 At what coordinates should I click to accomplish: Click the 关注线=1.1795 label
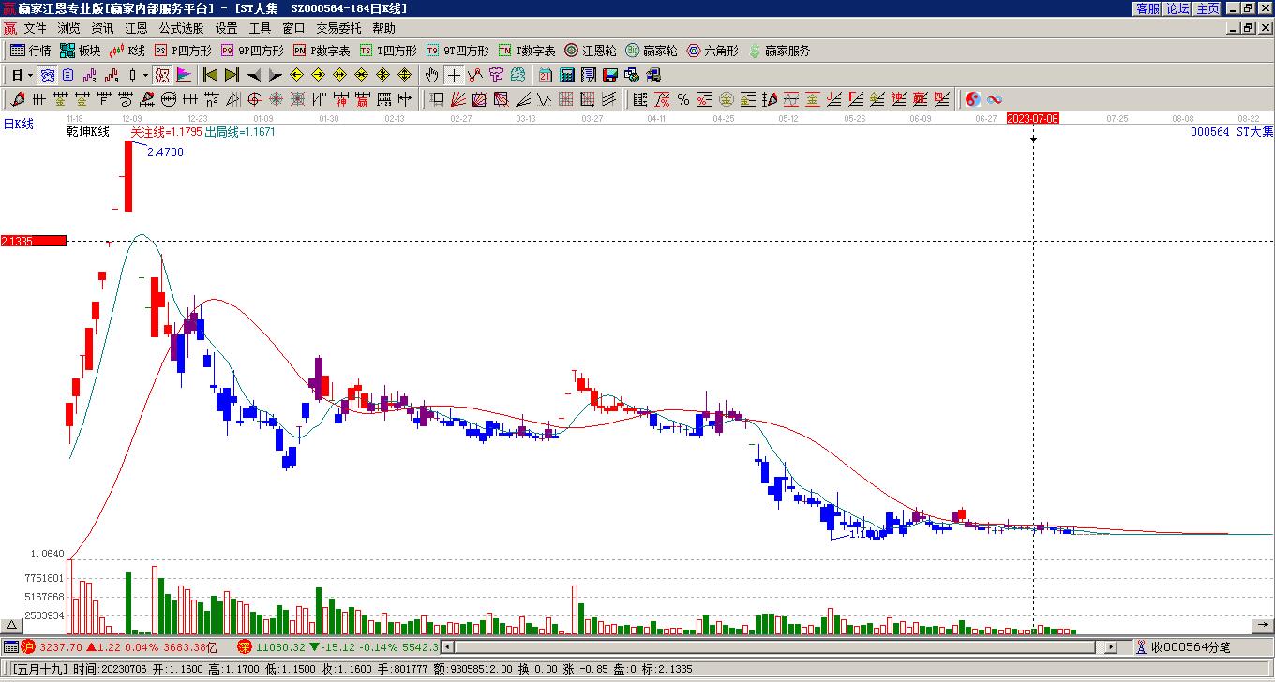click(x=166, y=132)
